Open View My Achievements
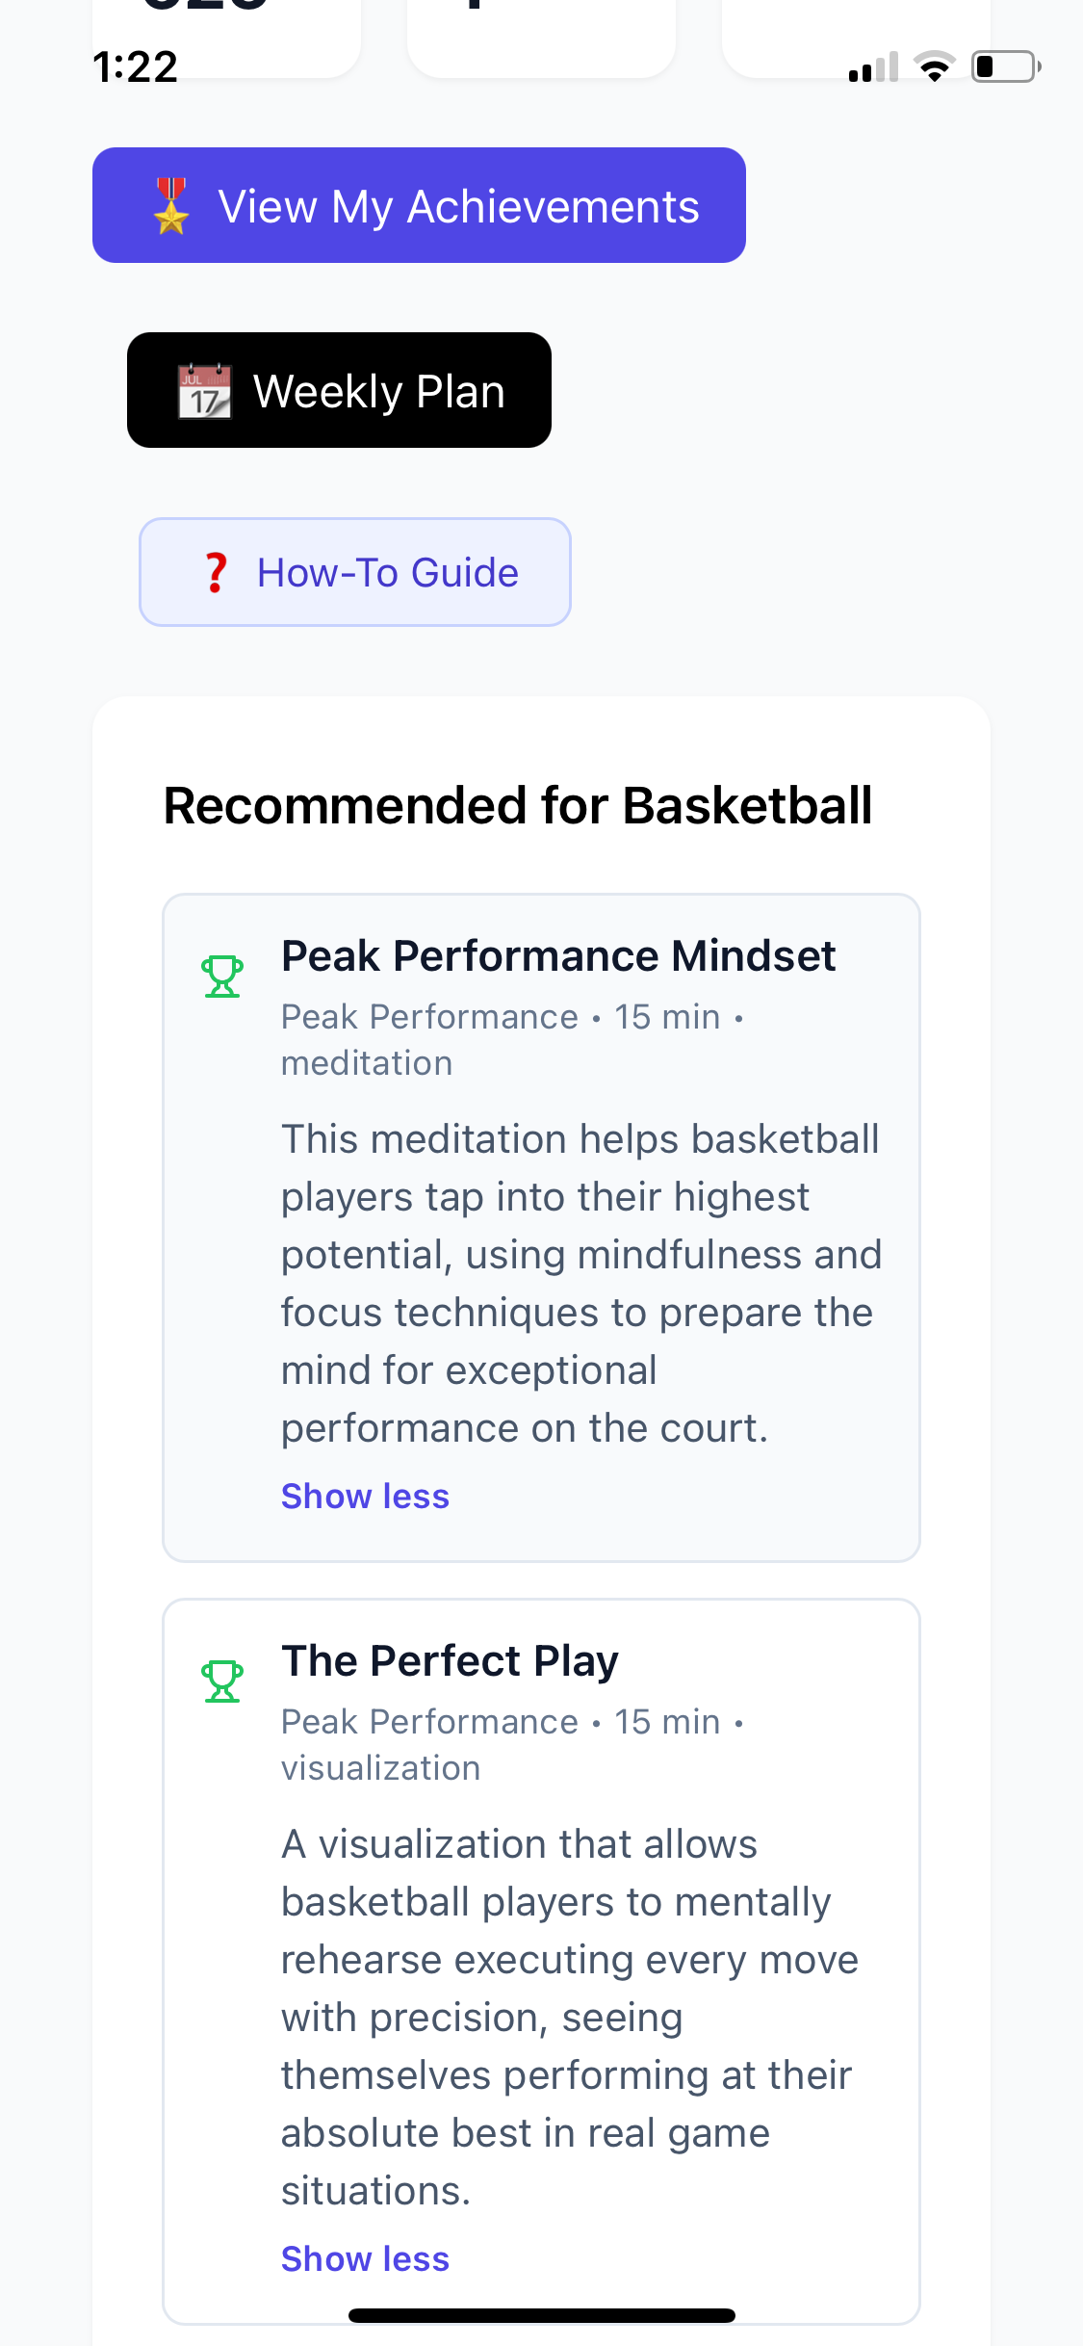 point(418,204)
